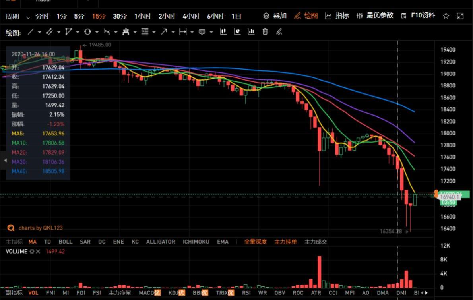The image size is (473, 300).
Task: Click the 全量深度 full depth link
Action: [x=255, y=242]
